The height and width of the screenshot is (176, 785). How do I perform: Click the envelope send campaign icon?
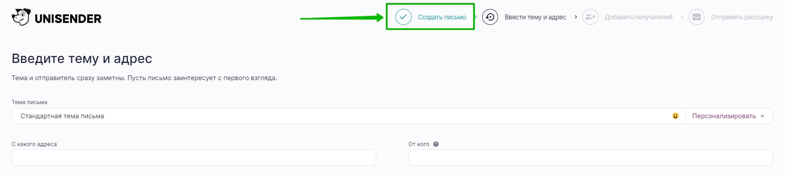click(696, 17)
